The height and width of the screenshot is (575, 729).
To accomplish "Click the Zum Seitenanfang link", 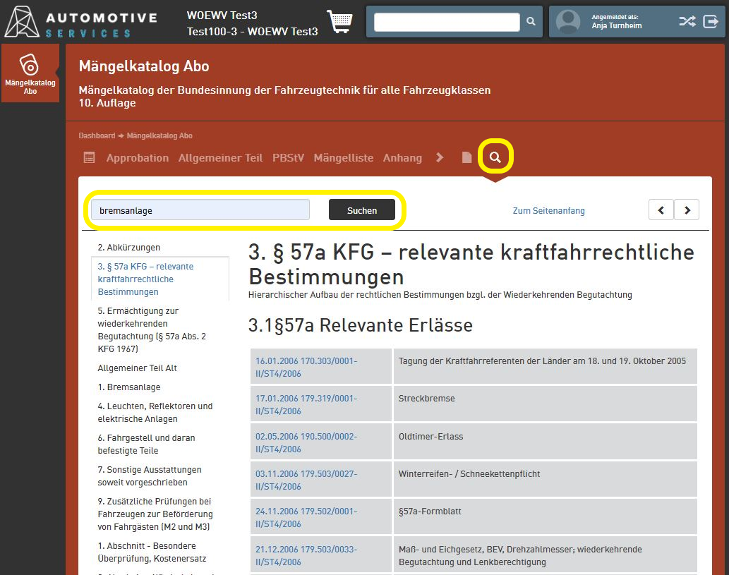I will coord(548,211).
